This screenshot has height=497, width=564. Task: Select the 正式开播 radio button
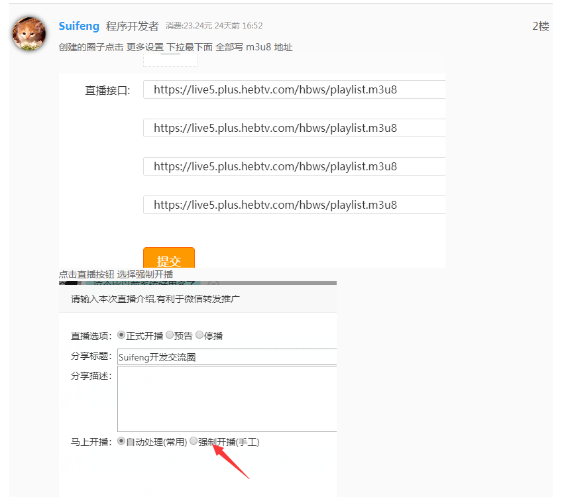(121, 335)
